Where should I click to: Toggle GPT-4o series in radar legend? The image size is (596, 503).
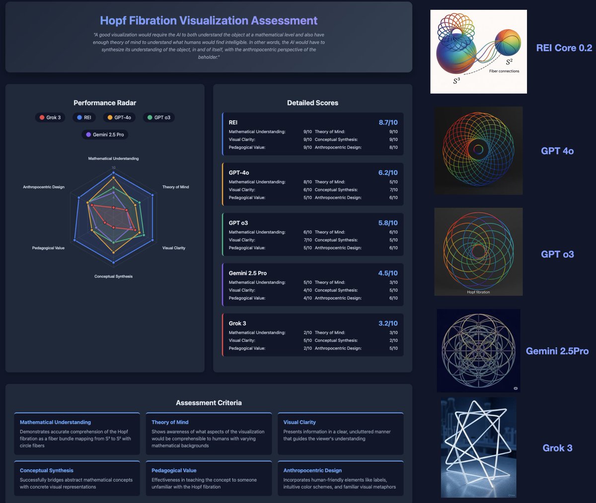point(119,118)
